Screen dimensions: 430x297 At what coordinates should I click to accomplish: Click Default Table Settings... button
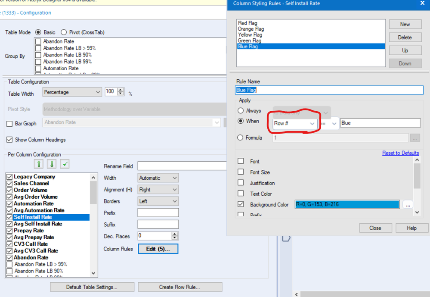point(92,287)
